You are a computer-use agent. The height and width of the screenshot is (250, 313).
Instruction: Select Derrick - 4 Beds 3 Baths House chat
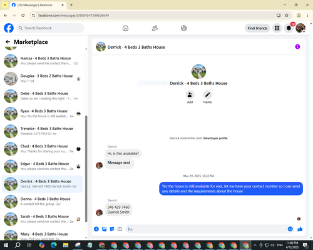pyautogui.click(x=42, y=184)
